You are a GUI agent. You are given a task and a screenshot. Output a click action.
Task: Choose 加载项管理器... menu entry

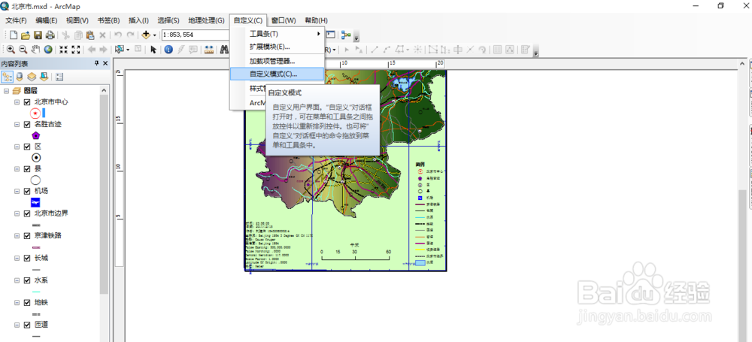(x=277, y=61)
